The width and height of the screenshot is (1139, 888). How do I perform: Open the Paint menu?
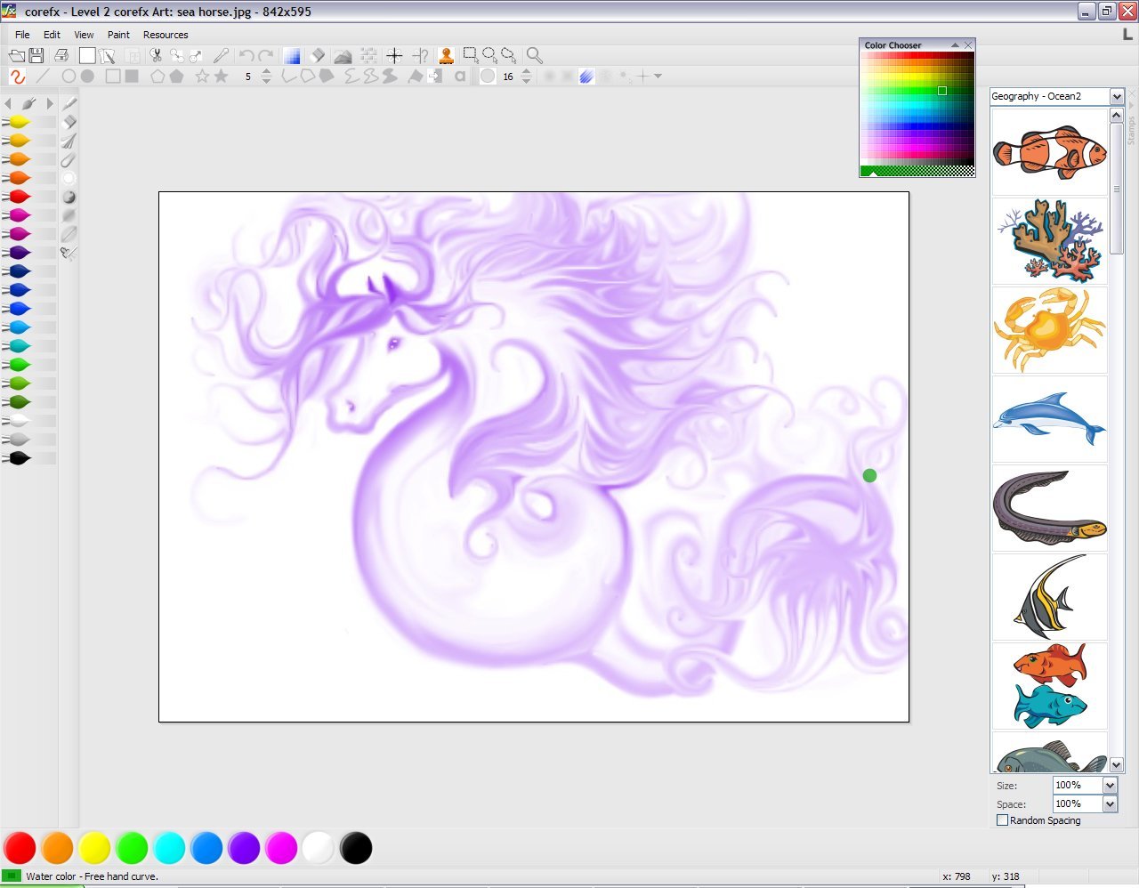[x=118, y=35]
